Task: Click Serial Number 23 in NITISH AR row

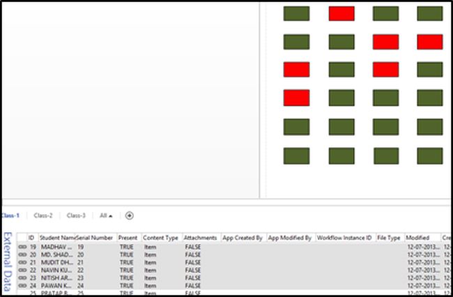Action: click(x=81, y=278)
